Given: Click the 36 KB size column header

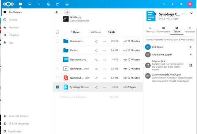Looking at the screenshot, I should click(x=111, y=32).
